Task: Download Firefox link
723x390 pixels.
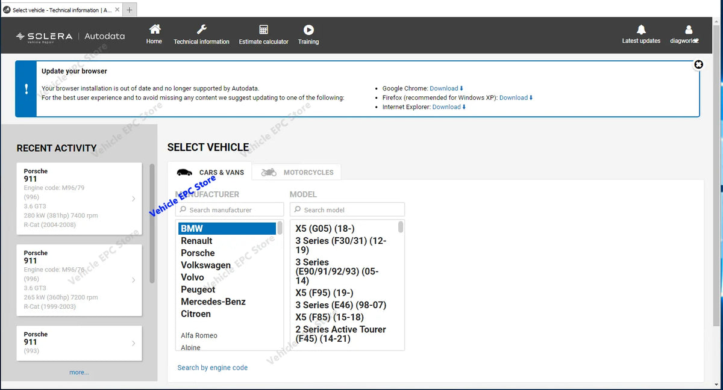Action: [x=516, y=97]
